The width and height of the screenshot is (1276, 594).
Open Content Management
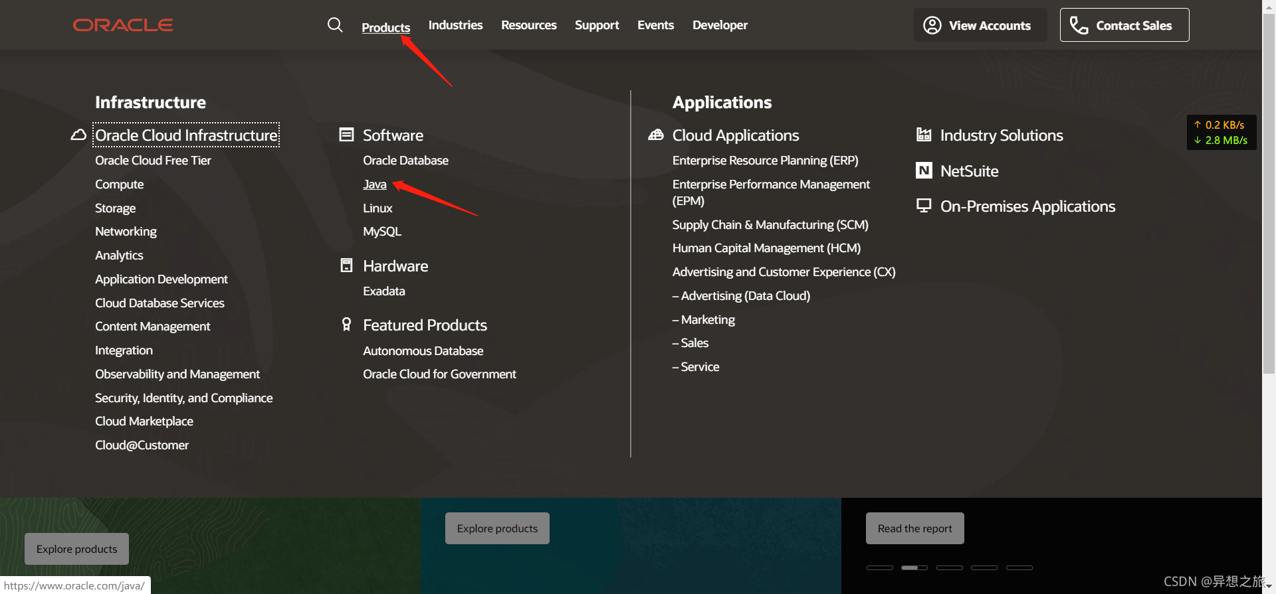(152, 327)
